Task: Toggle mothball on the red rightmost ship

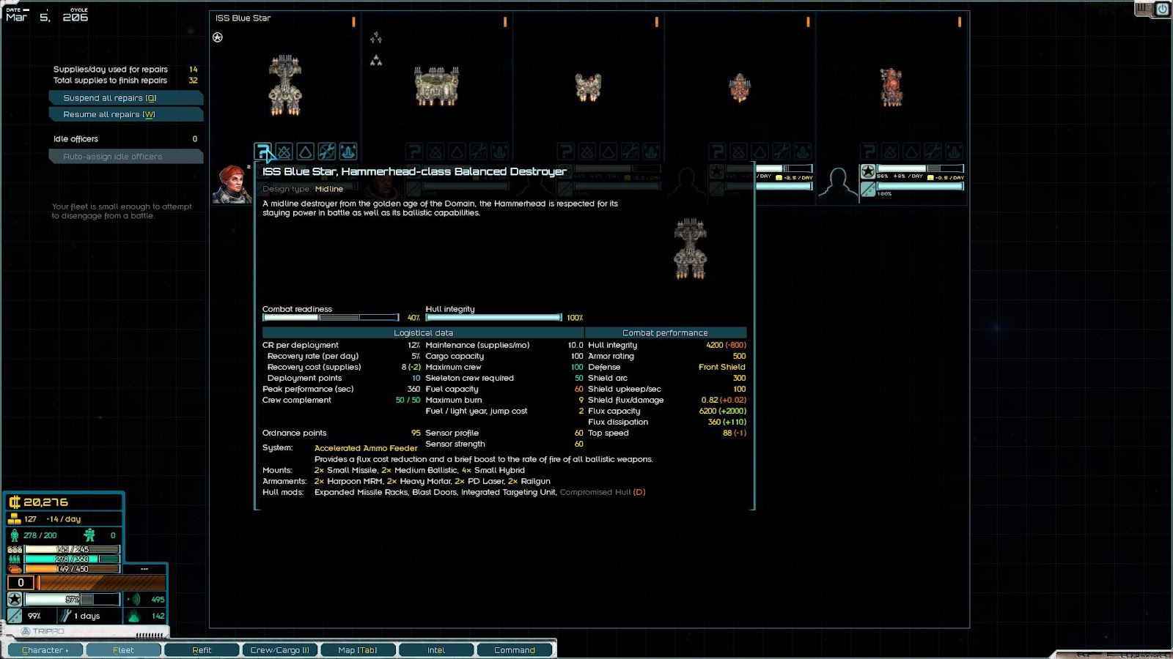Action: (890, 152)
